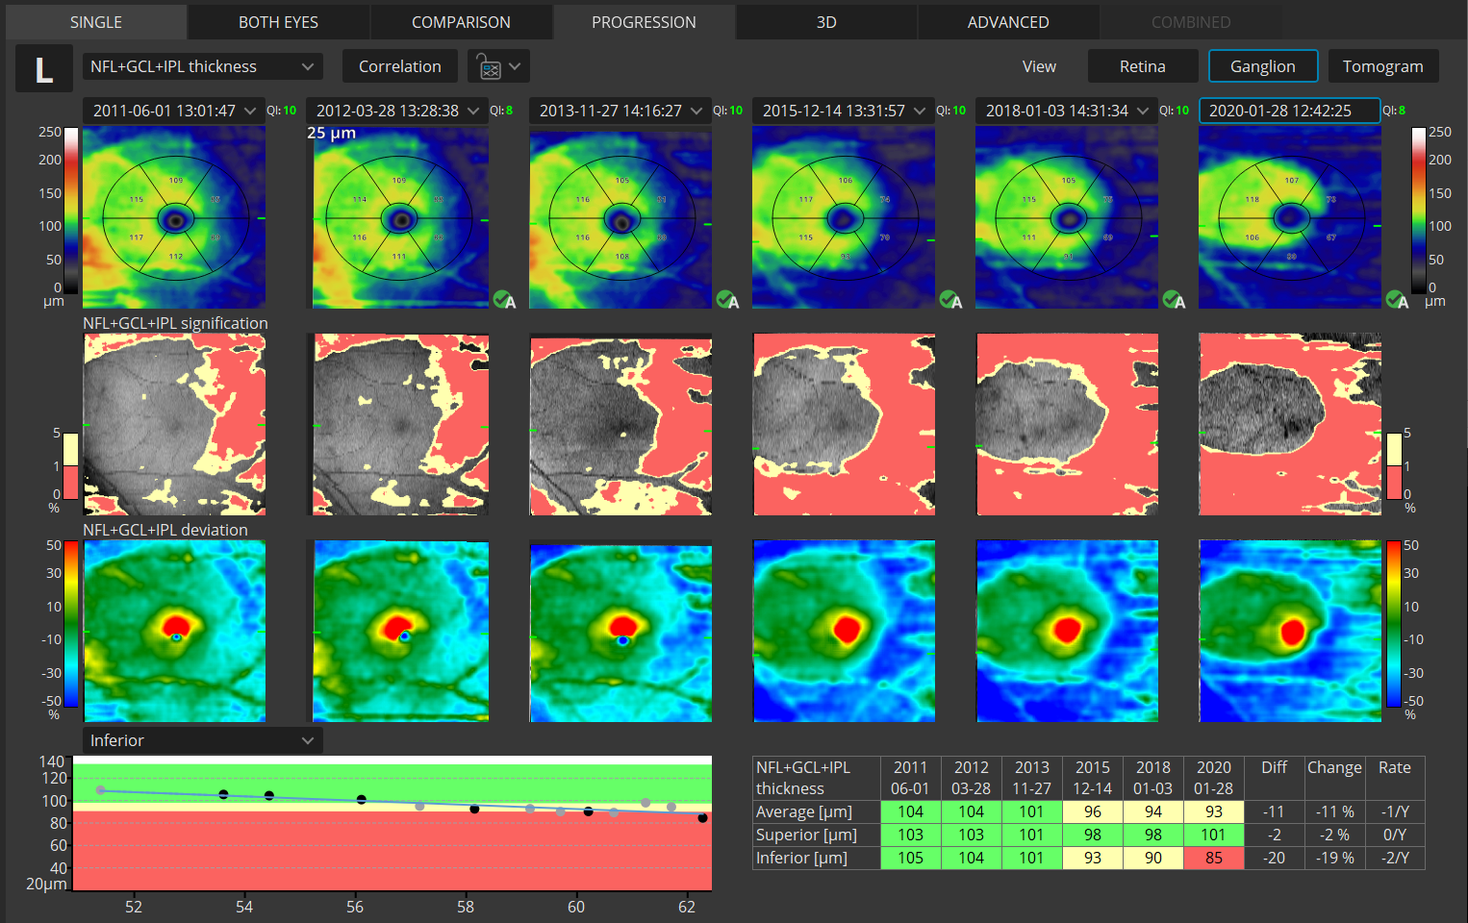Image resolution: width=1468 pixels, height=923 pixels.
Task: Go to the BOTH EYES tab
Action: point(278,22)
